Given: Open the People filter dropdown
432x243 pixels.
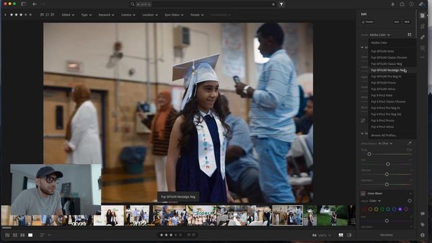Looking at the screenshot, I should point(197,15).
